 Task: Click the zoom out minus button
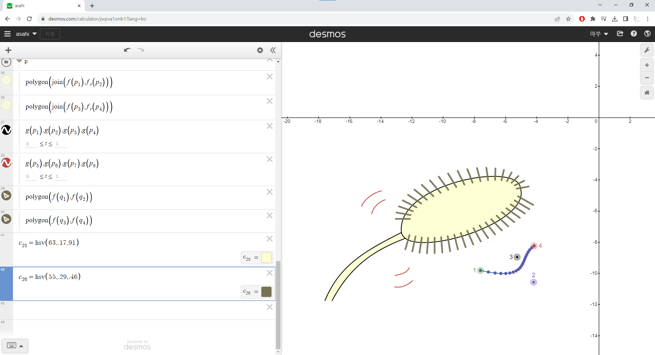(x=647, y=78)
